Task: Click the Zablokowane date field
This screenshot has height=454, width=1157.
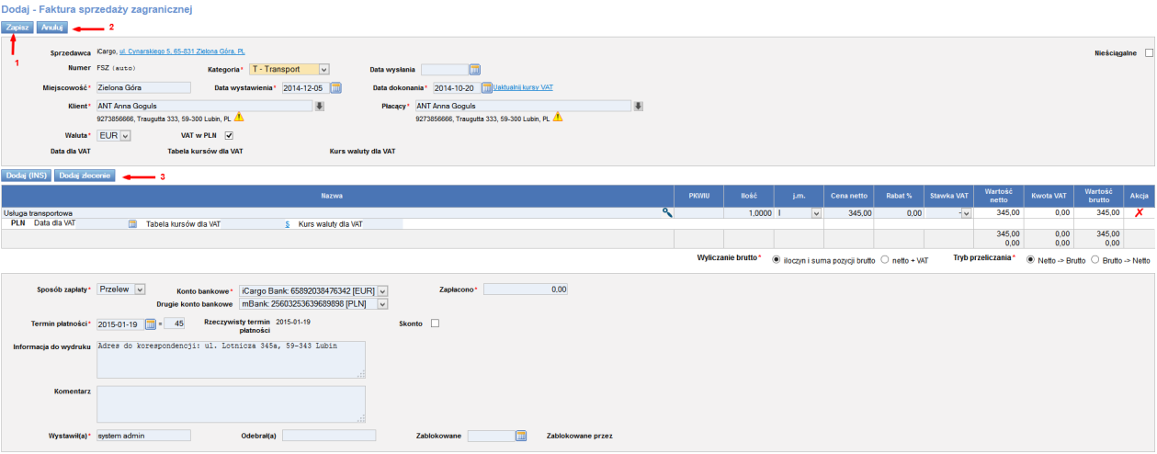Action: (491, 436)
